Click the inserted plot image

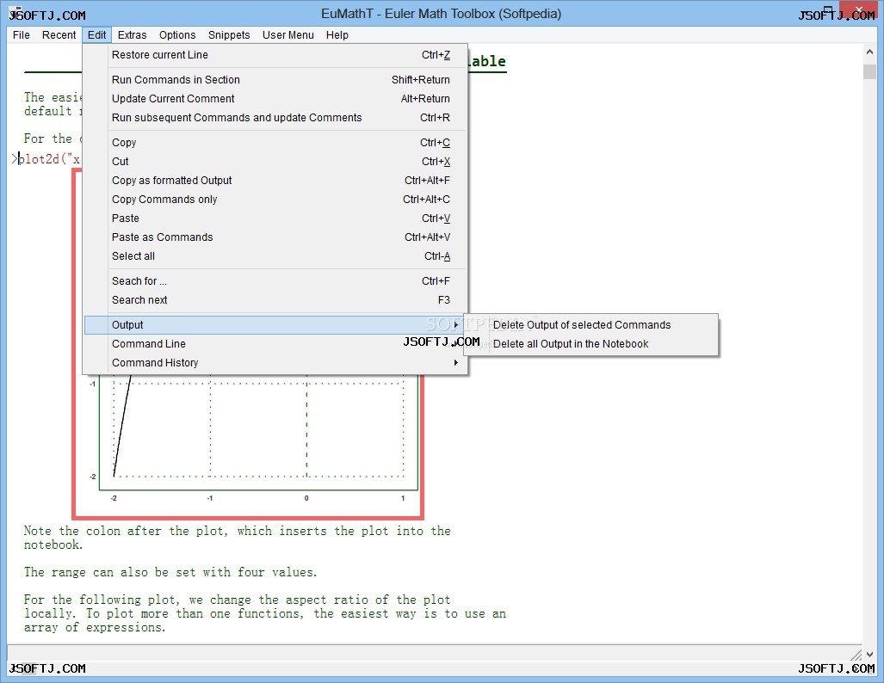click(x=248, y=446)
